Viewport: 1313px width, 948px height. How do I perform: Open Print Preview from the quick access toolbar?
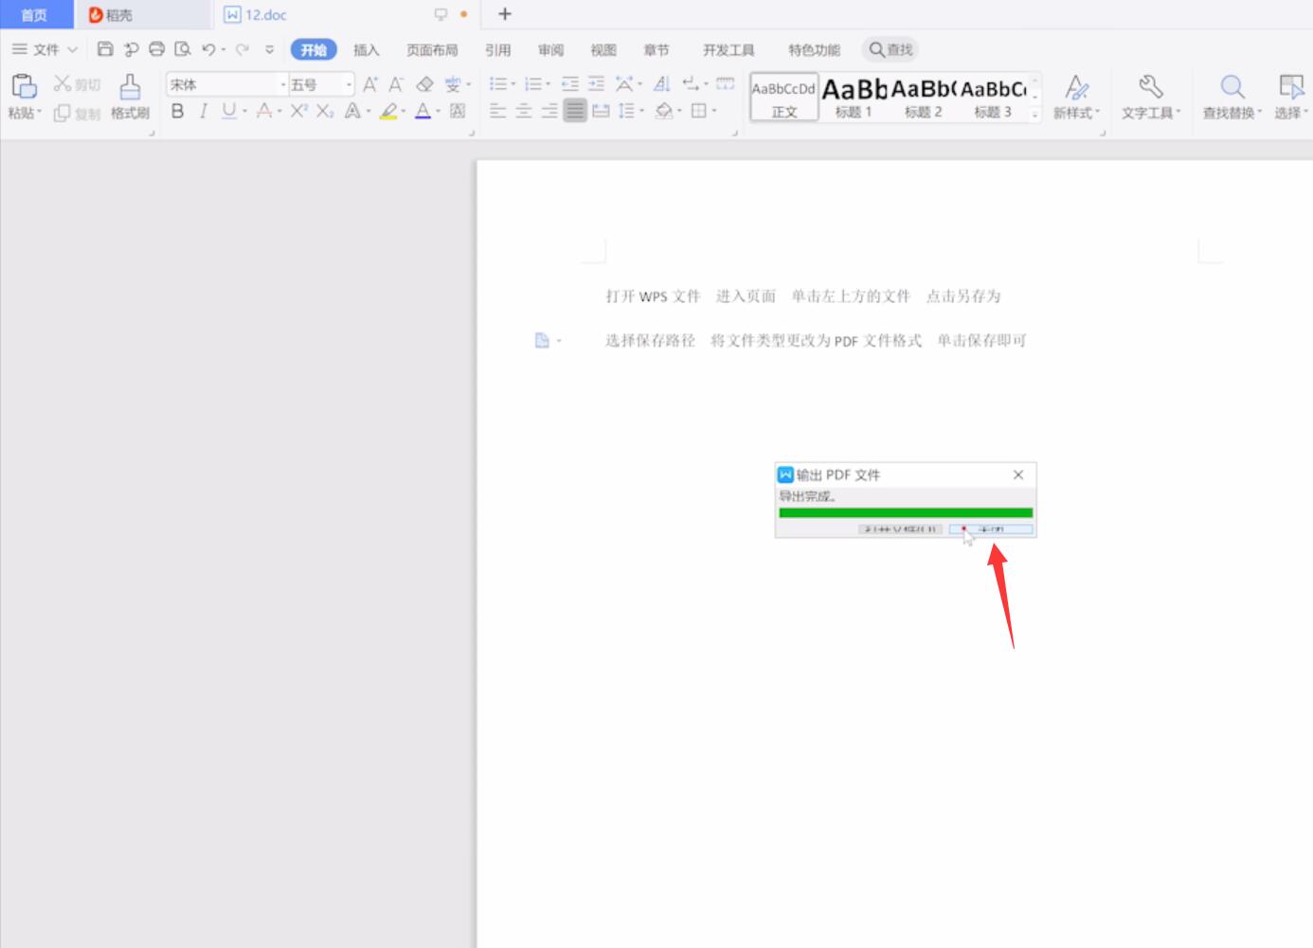point(183,49)
